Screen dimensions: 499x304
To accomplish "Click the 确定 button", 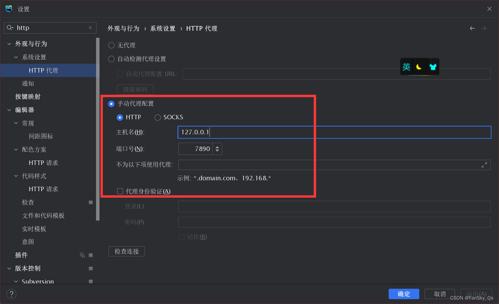I will click(x=404, y=294).
